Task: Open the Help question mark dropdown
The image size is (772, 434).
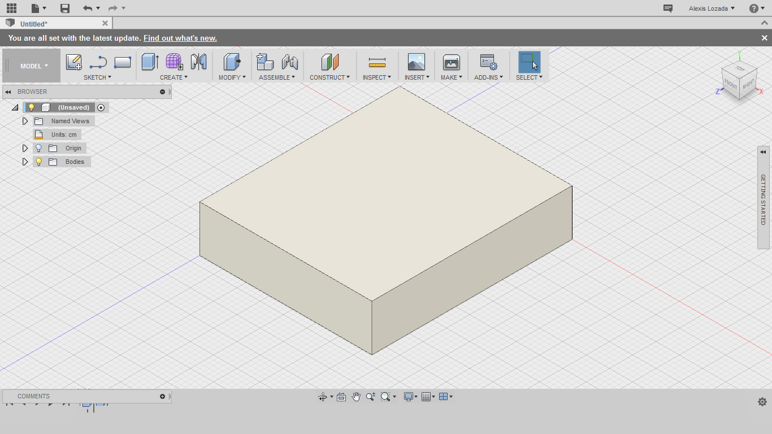Action: click(757, 8)
